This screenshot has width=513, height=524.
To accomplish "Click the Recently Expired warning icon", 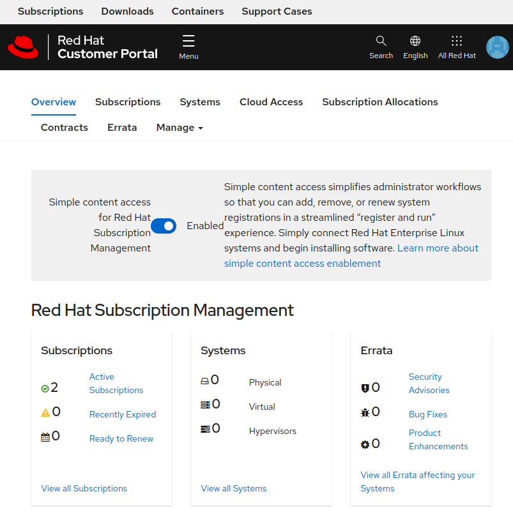I will point(45,413).
